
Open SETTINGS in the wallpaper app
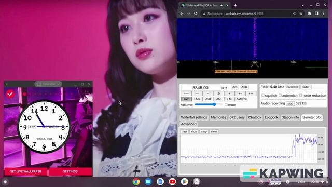(71, 171)
